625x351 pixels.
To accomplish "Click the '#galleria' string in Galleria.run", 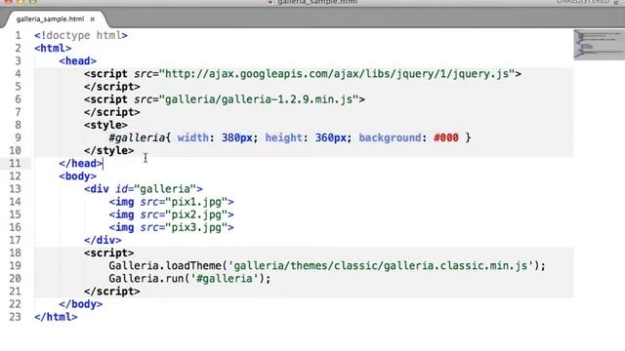I will point(225,278).
